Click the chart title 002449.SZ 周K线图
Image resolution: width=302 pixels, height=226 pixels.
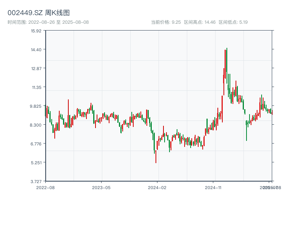[39, 13]
